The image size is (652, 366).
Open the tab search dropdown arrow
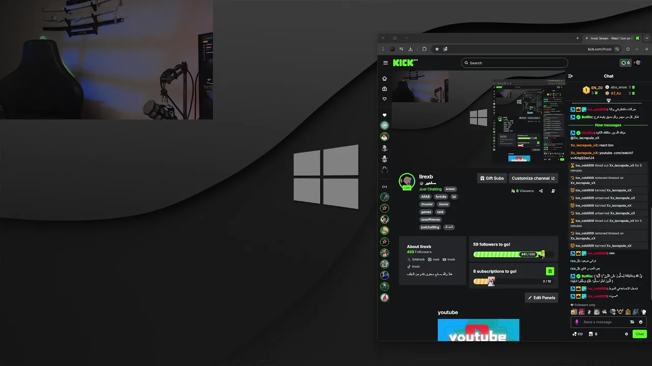click(647, 38)
